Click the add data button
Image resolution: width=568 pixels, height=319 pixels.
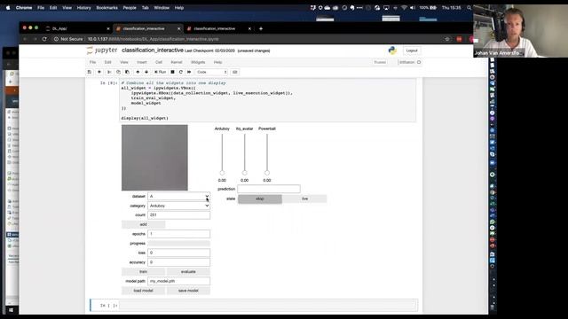coord(144,224)
